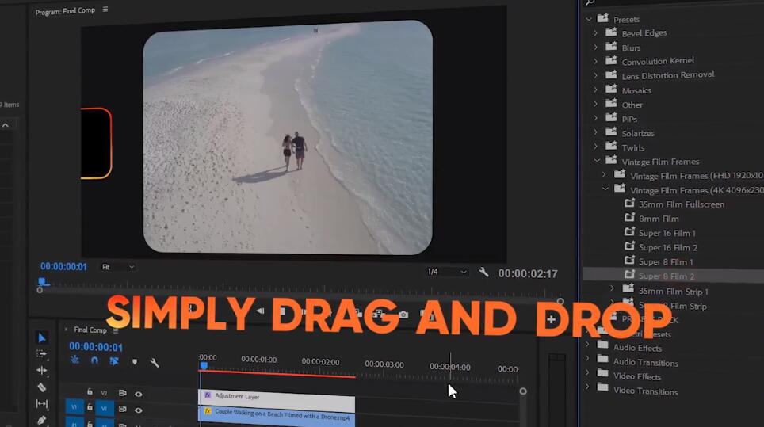Click the Video Effects folder icon
Viewport: 764px width, 427px height.
603,373
